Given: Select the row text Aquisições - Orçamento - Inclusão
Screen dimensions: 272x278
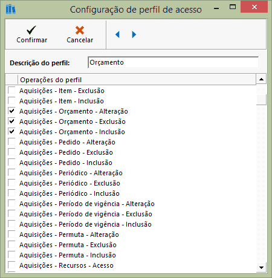Looking at the screenshot, I should 72,132.
